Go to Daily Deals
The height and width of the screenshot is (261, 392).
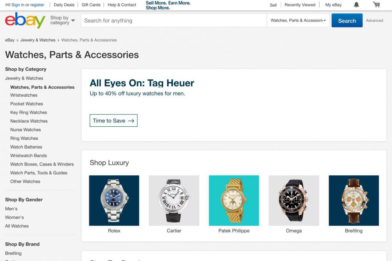point(64,5)
